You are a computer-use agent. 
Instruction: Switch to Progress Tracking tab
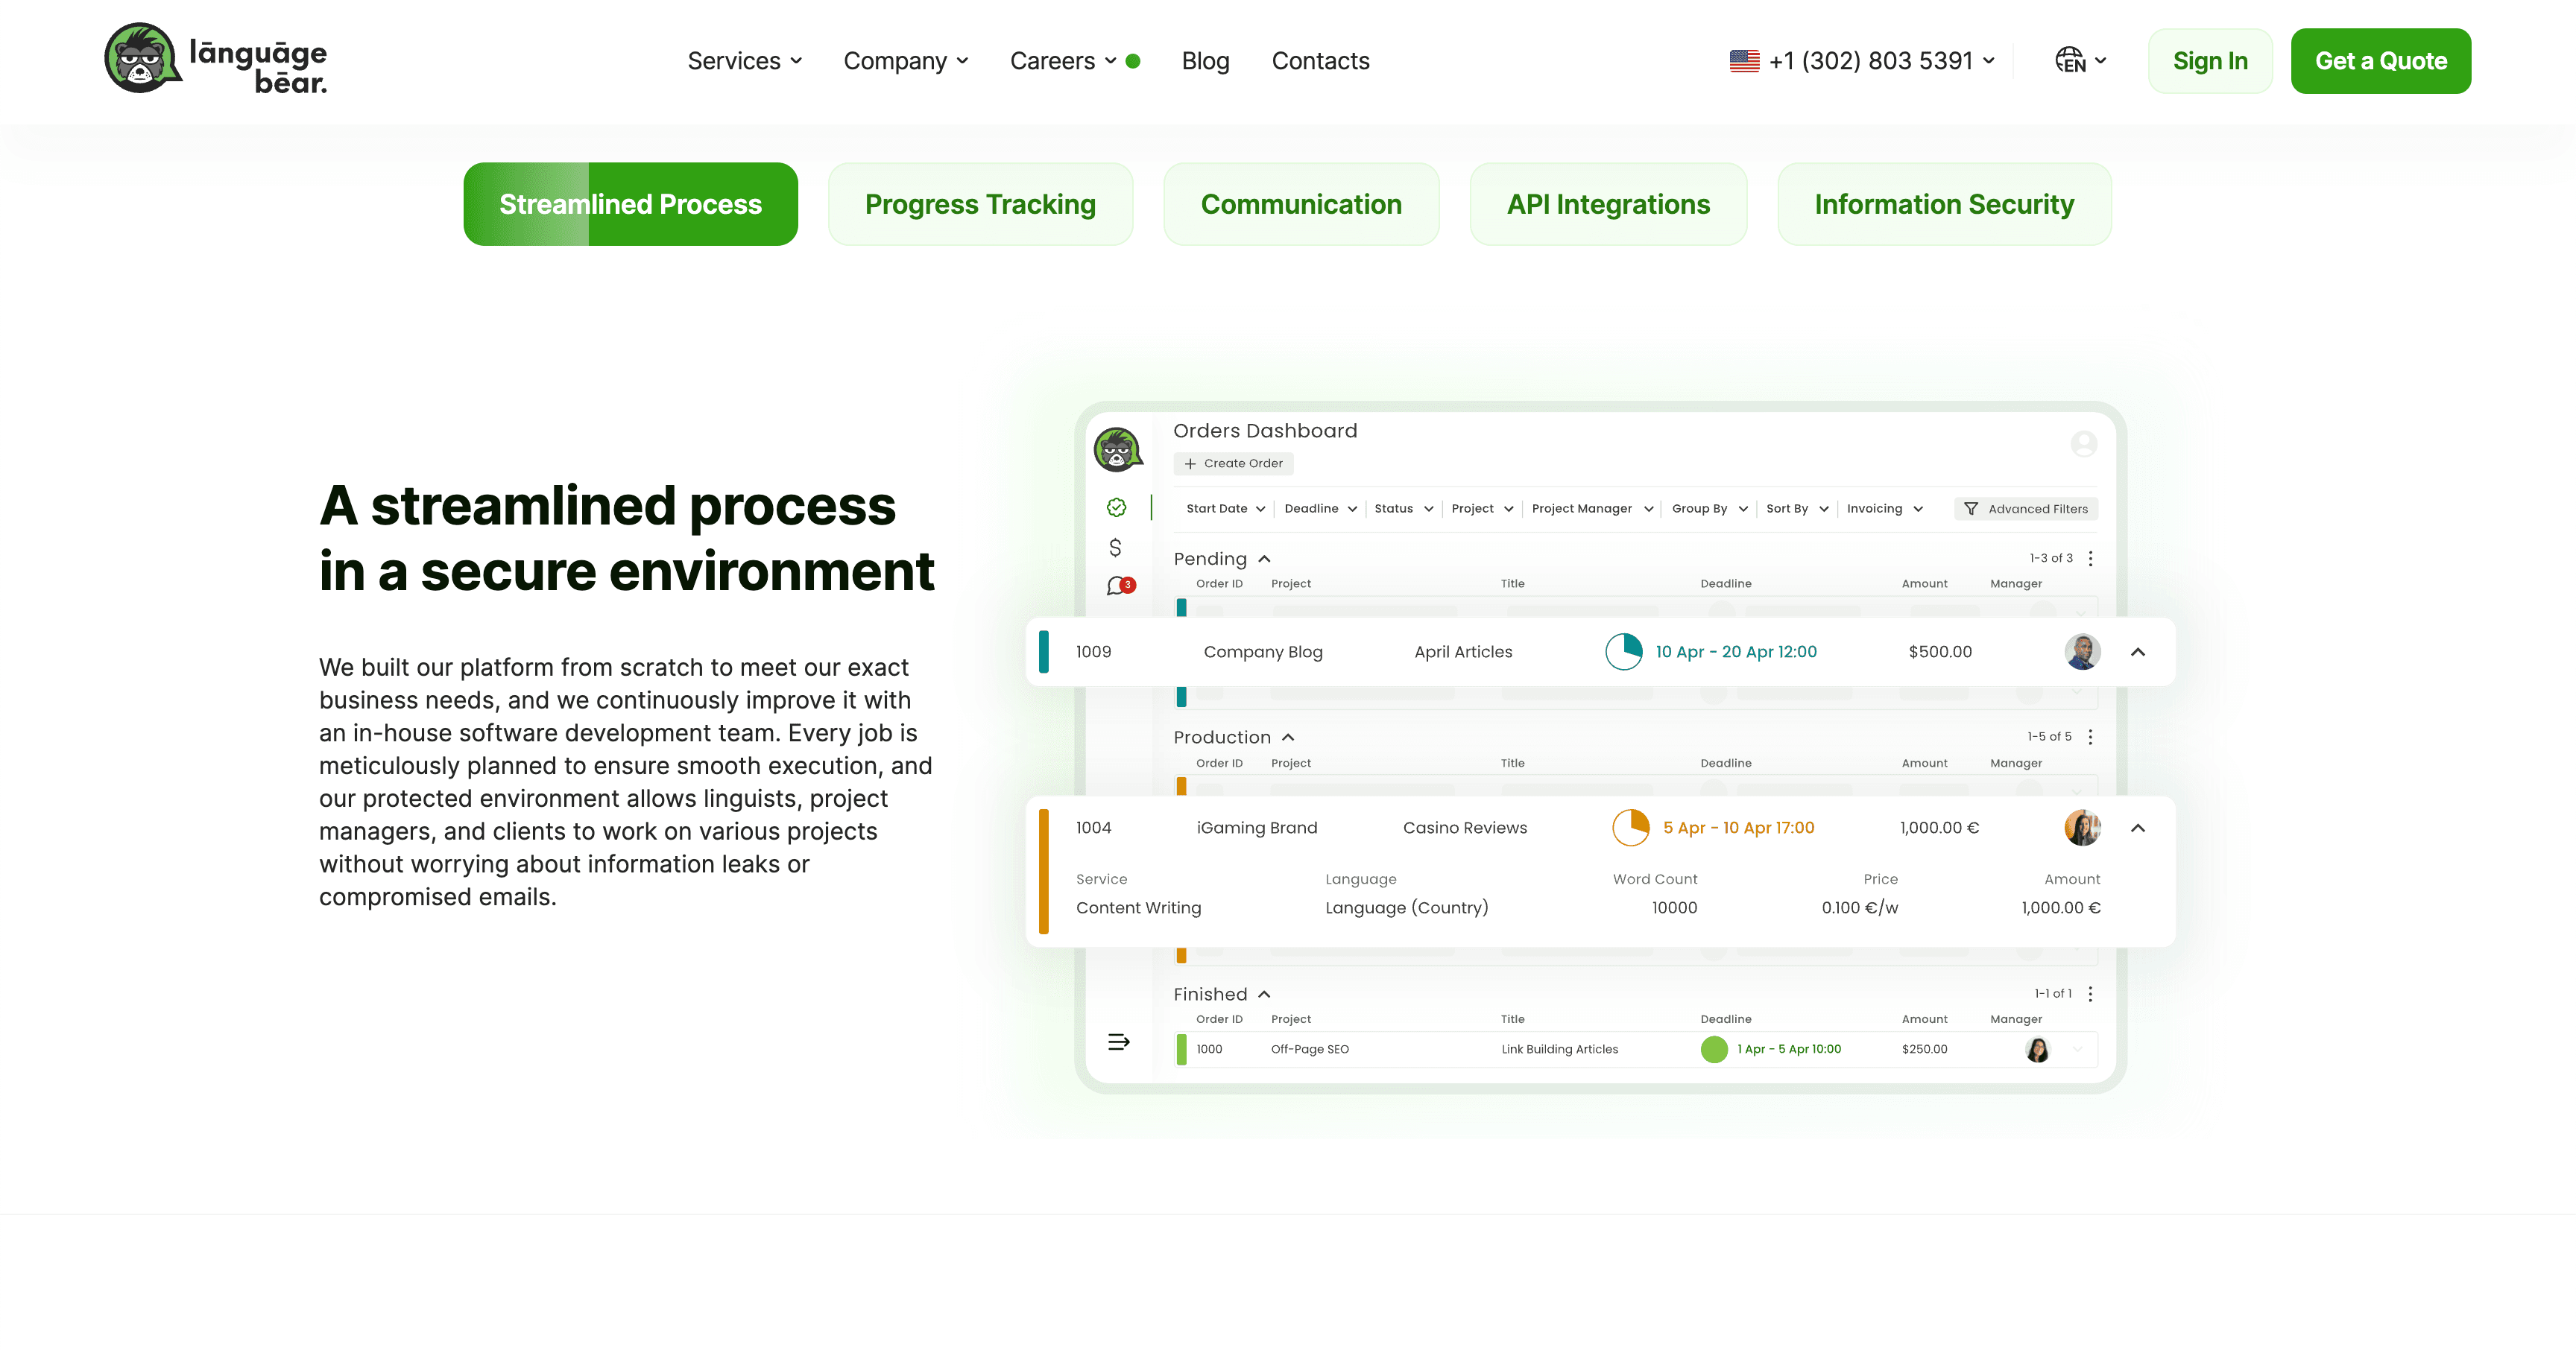click(980, 204)
